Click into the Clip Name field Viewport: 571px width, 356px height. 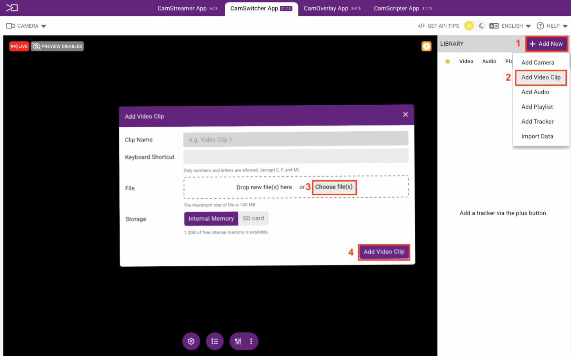[x=295, y=139]
